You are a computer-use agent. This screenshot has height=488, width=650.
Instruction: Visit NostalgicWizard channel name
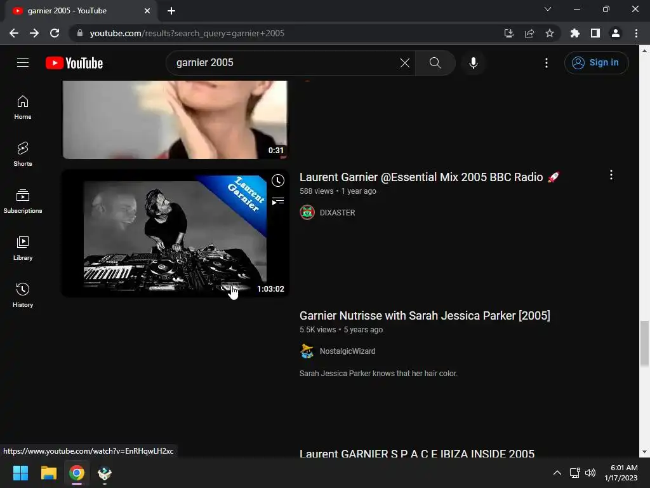click(x=347, y=351)
